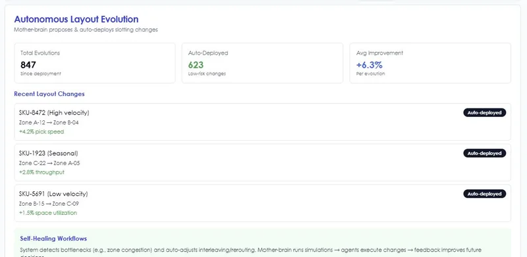Image resolution: width=527 pixels, height=257 pixels.
Task: Click the Auto-deployed badge for SKU-5691
Action: click(485, 194)
